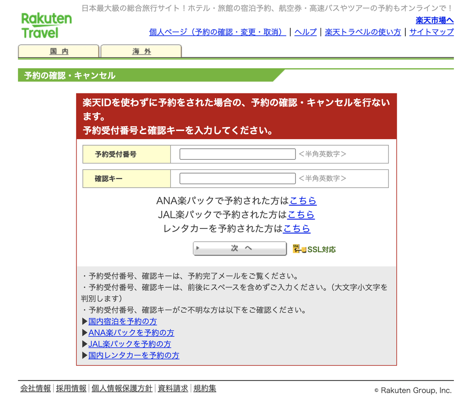This screenshot has width=469, height=402.
Task: Go to 楽天市場へ link
Action: click(x=435, y=20)
